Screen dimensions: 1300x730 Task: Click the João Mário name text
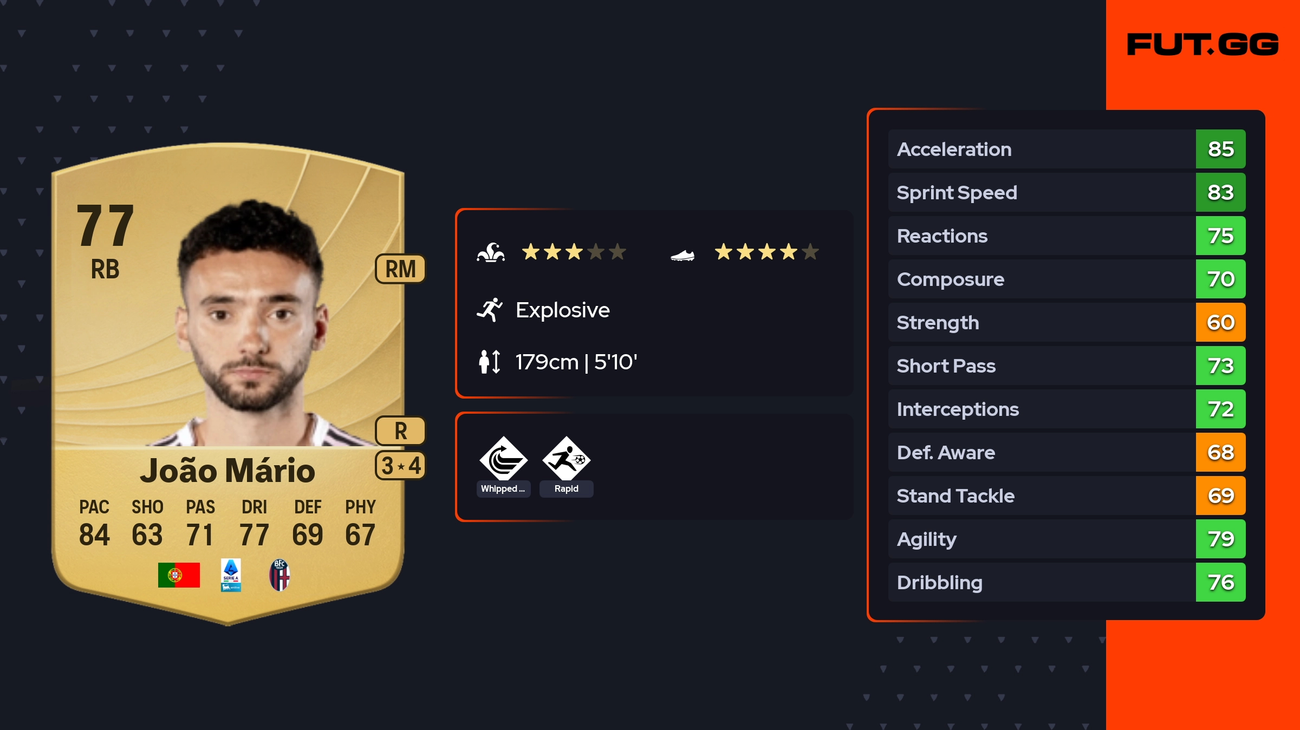click(x=227, y=470)
